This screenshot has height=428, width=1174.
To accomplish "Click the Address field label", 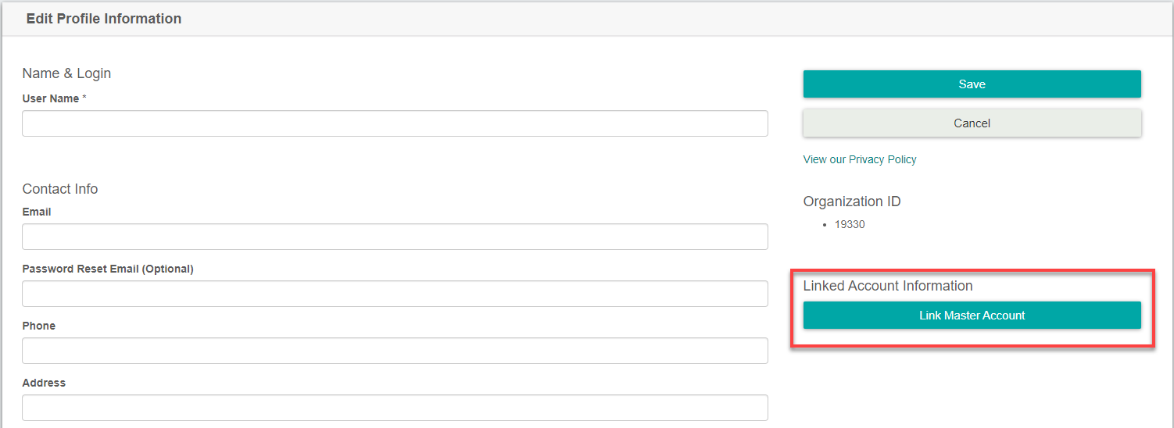I will click(44, 383).
